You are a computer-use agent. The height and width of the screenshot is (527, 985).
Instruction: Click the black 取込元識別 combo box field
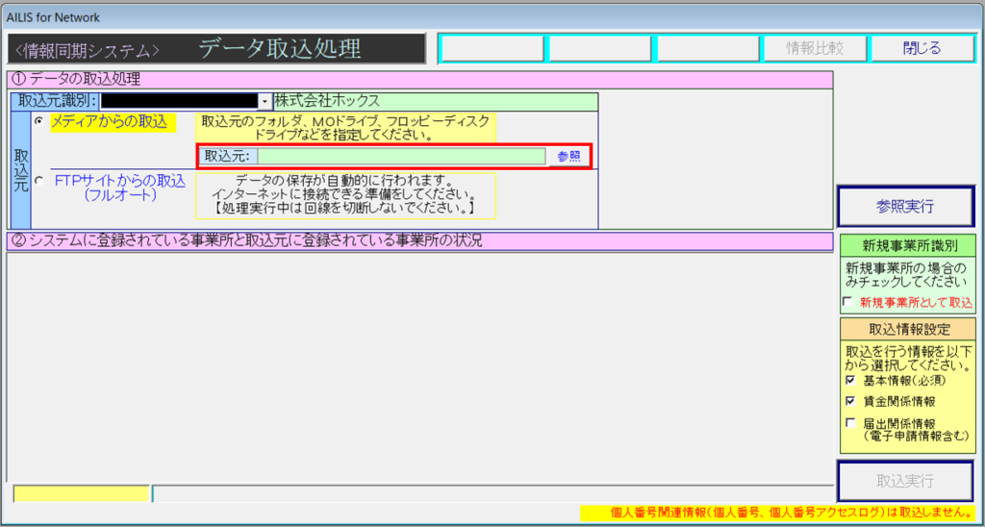click(179, 101)
